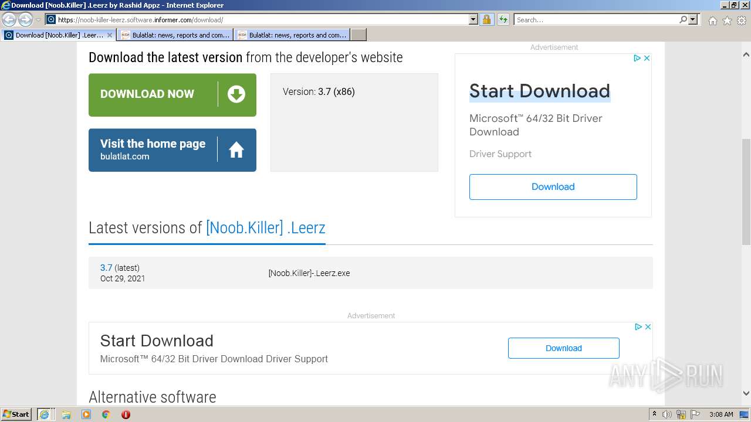
Task: Open Favorites star icon
Action: coord(727,21)
